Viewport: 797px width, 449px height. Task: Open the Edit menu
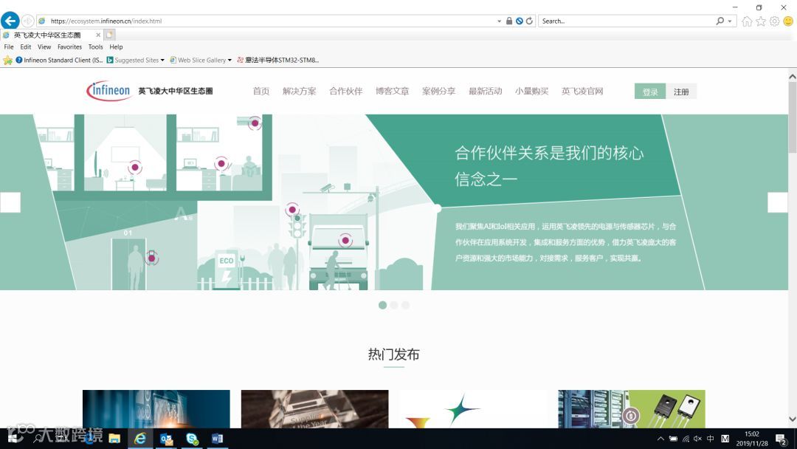point(25,47)
